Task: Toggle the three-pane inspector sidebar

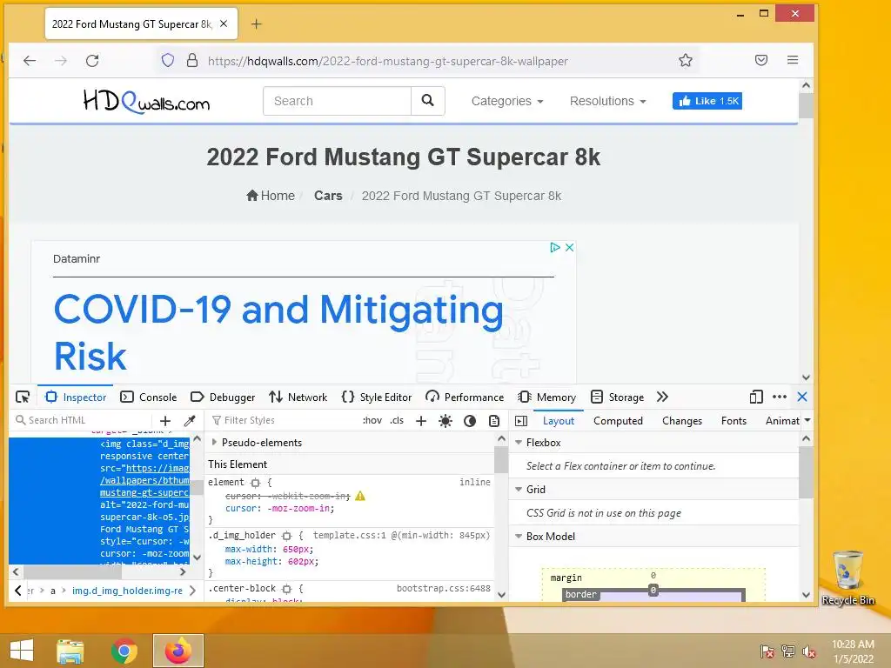Action: [521, 421]
